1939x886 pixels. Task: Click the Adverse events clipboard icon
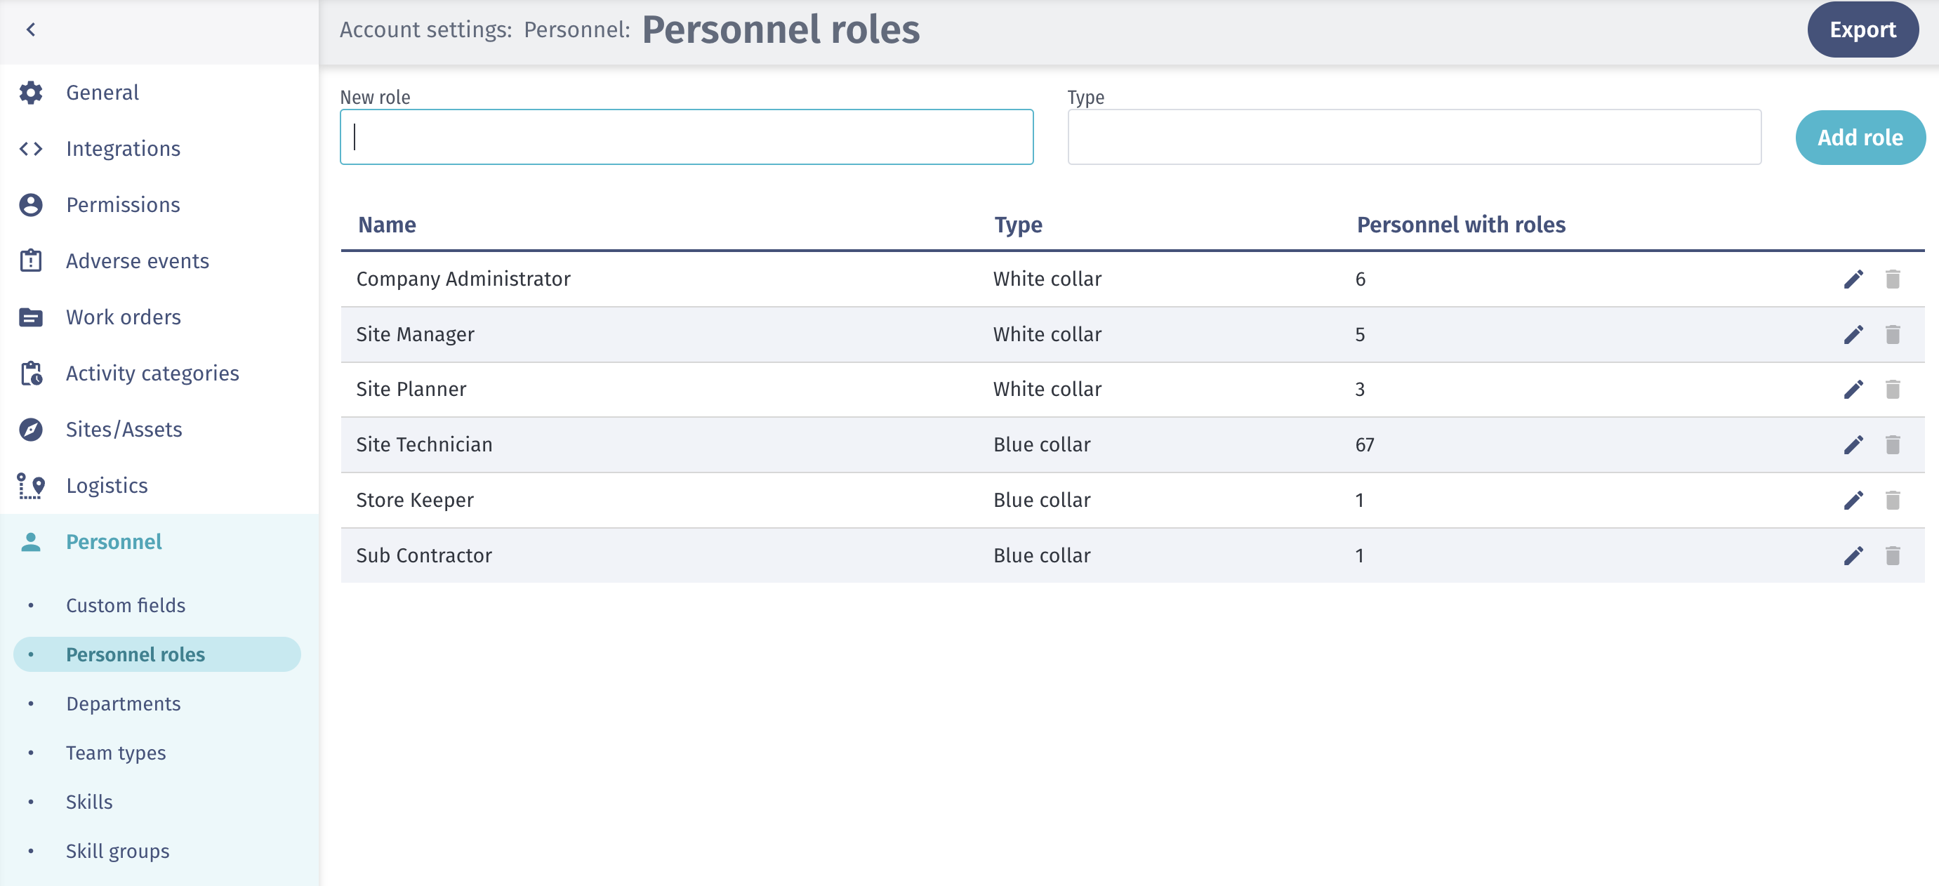click(x=31, y=260)
